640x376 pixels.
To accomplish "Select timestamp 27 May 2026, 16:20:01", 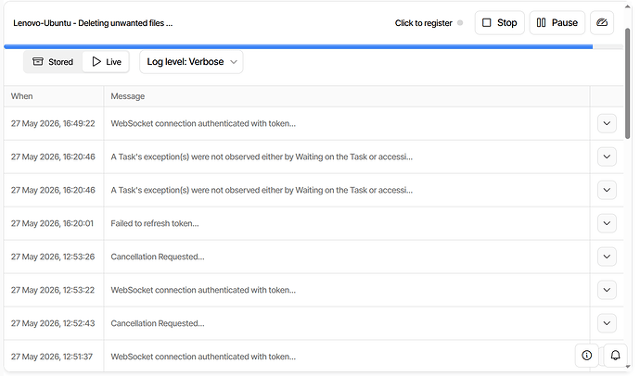I will click(52, 223).
